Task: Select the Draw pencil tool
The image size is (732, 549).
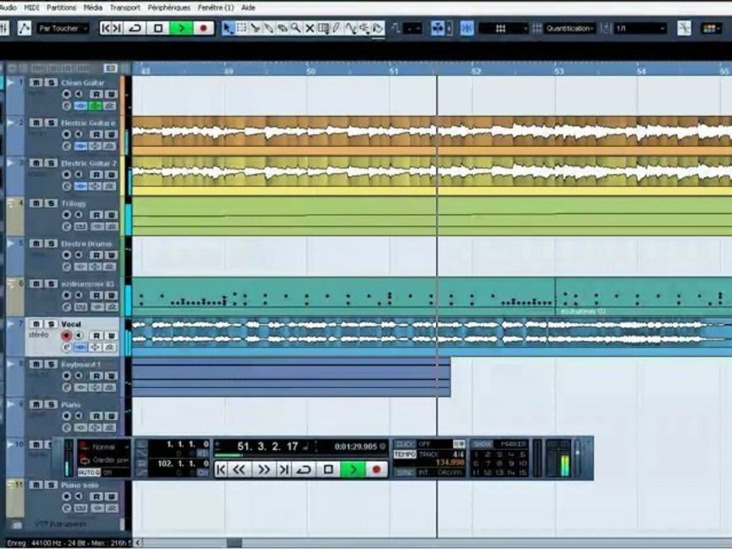Action: 336,28
